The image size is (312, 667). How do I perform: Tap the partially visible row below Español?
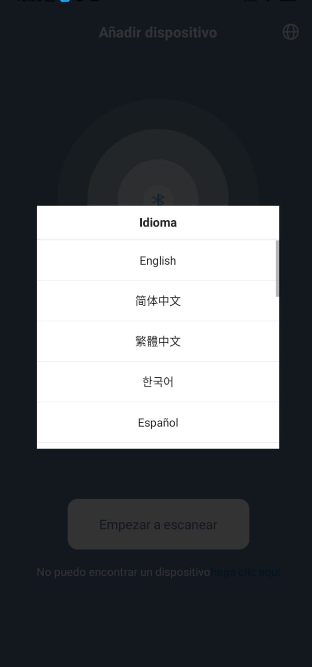coord(158,445)
